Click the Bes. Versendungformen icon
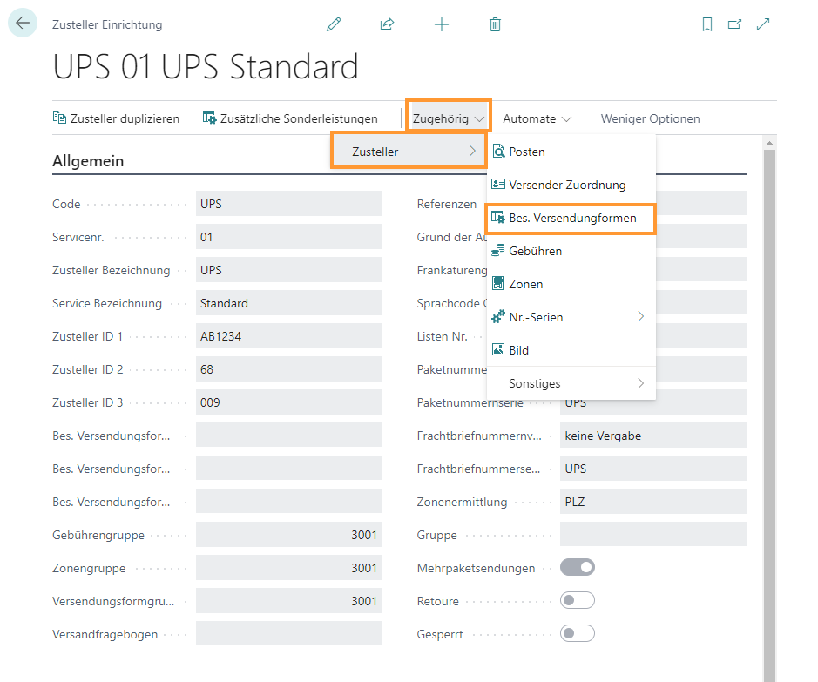The height and width of the screenshot is (682, 818). pos(498,218)
